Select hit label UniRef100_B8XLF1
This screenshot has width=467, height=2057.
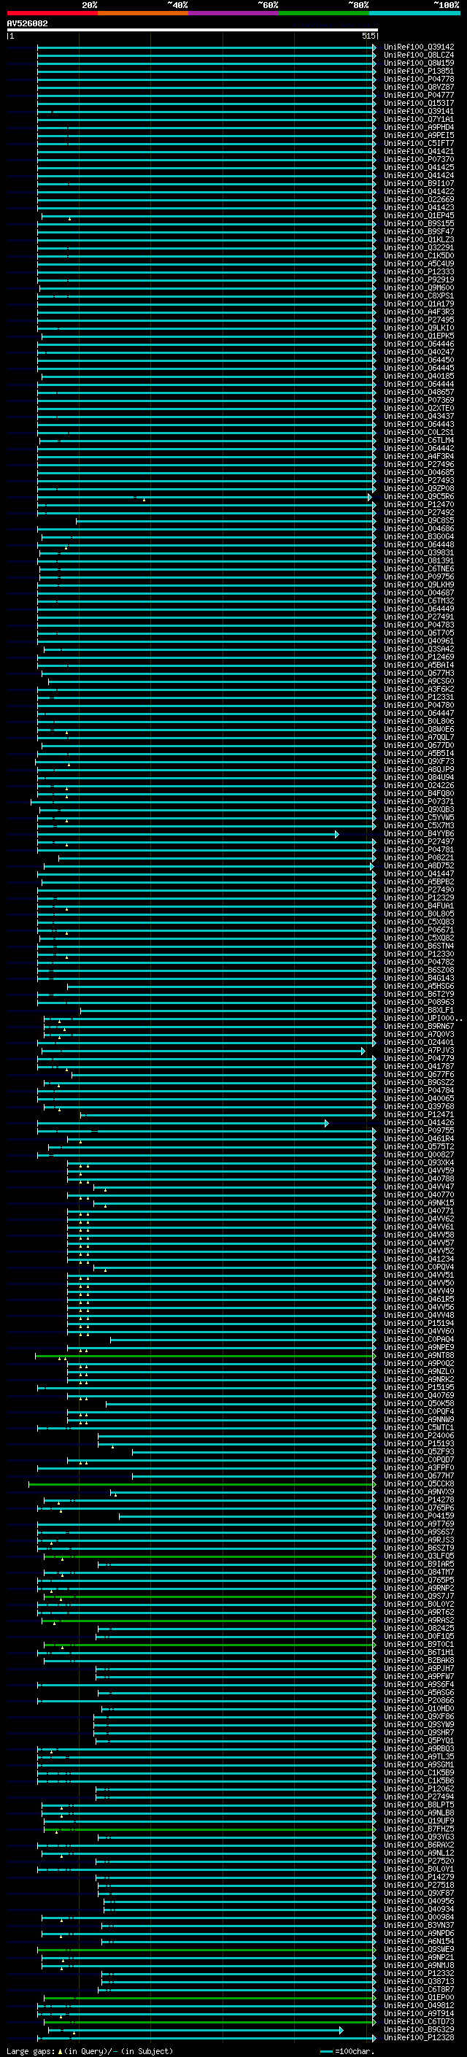pyautogui.click(x=418, y=1010)
